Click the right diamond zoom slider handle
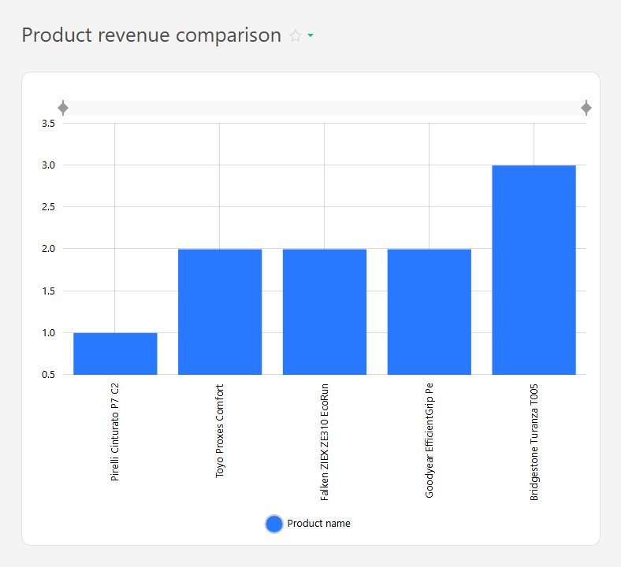 tap(586, 108)
